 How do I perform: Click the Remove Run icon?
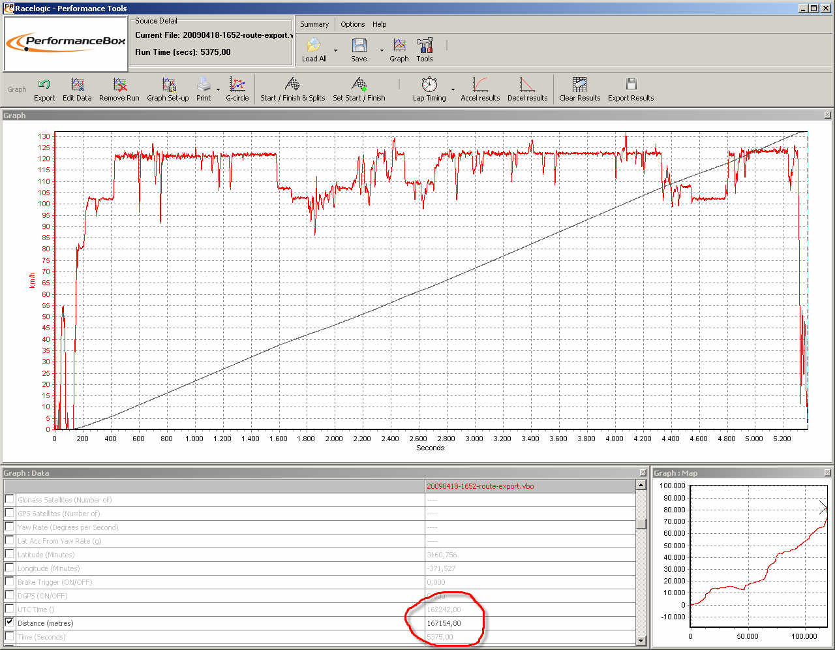(119, 85)
